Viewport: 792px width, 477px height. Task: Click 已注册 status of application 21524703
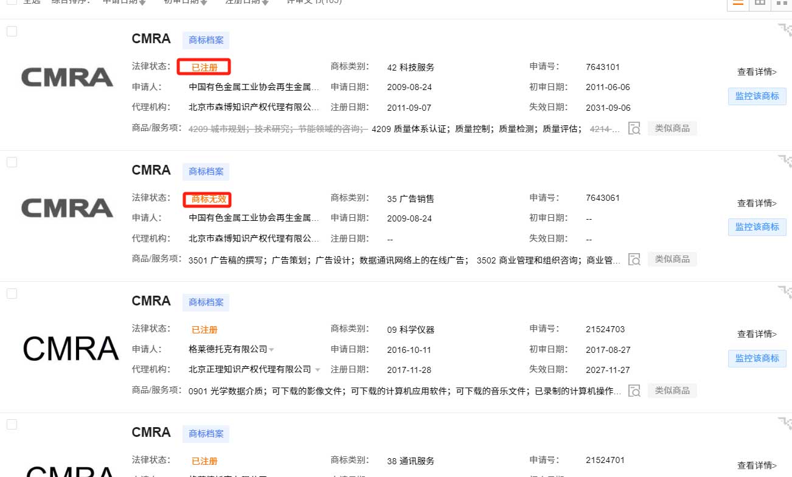(204, 330)
